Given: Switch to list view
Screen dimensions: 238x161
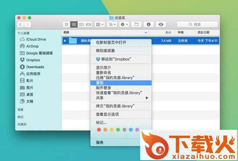Looking at the screenshot, I should point(74,24).
